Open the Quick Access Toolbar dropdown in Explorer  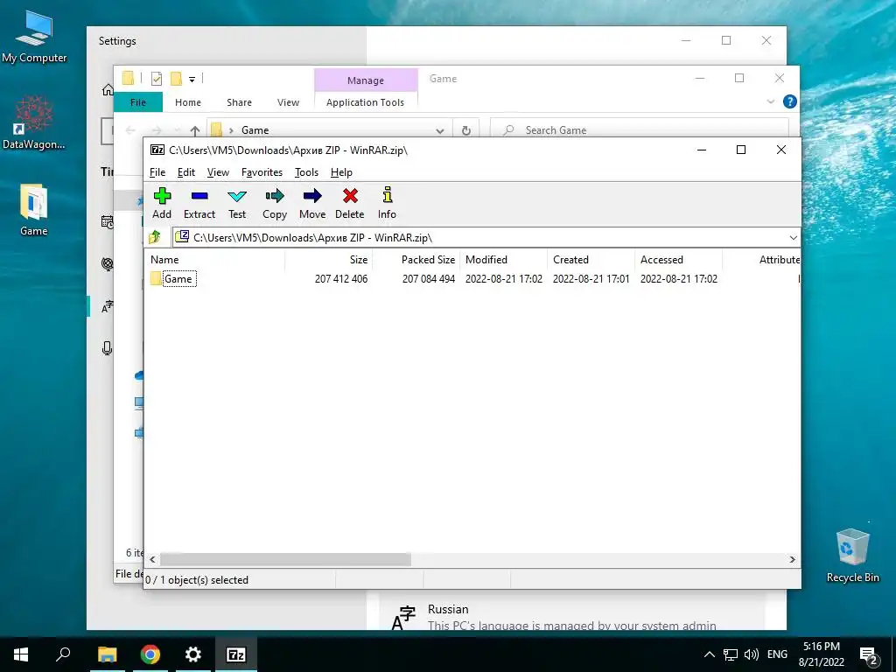tap(192, 80)
